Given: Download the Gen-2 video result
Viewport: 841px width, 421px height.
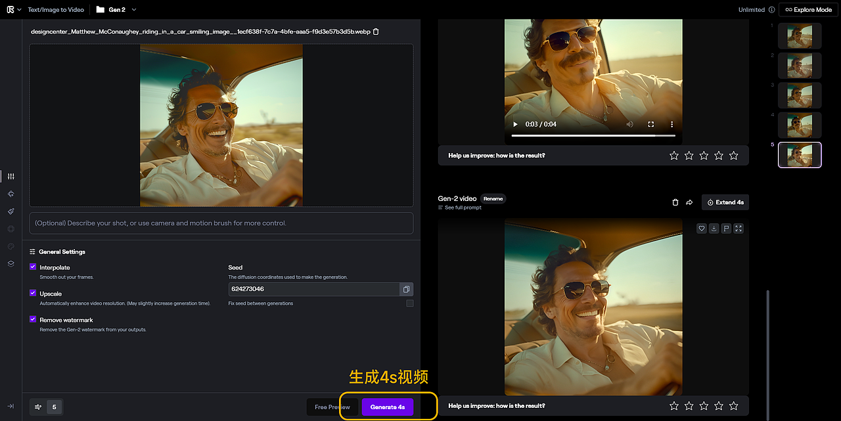Looking at the screenshot, I should tap(714, 228).
